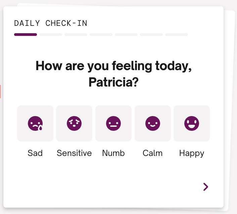Choose the Happy open-smile face icon
Image resolution: width=237 pixels, height=214 pixels.
tap(192, 123)
